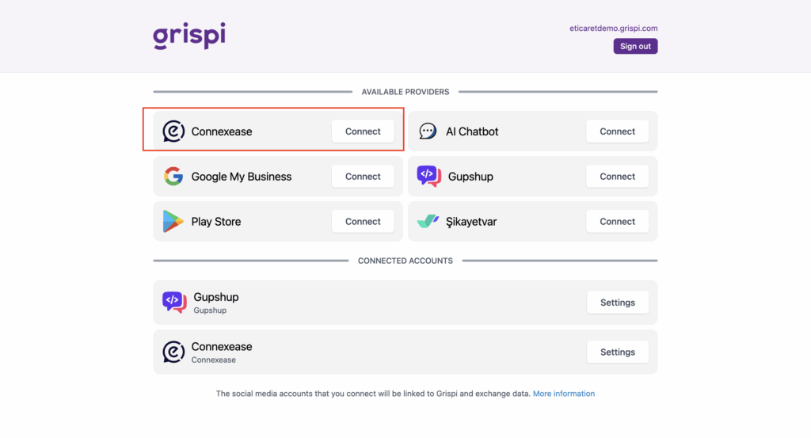Sign out of the account
This screenshot has width=811, height=438.
click(x=635, y=46)
